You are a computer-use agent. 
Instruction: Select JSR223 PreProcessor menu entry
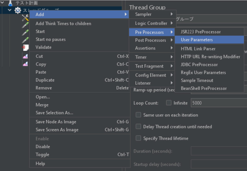(x=200, y=32)
